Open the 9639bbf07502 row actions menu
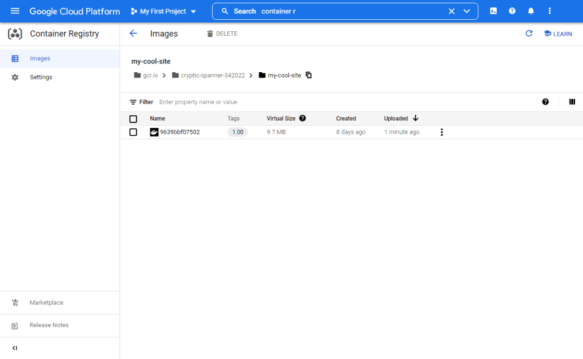Screen dimensions: 583x359 441,132
